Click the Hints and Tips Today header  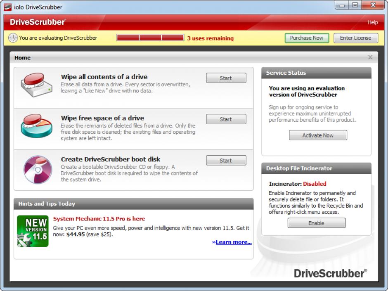point(134,203)
